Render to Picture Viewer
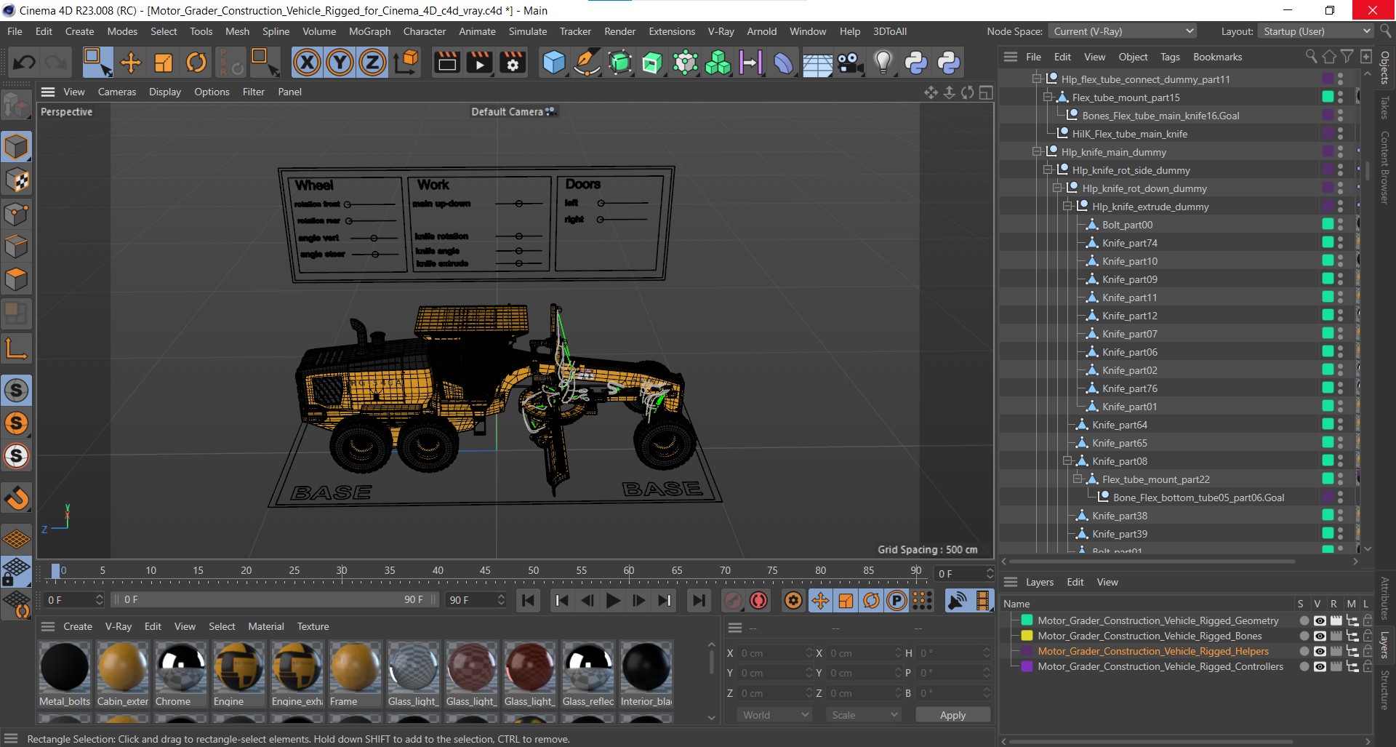 (x=480, y=63)
